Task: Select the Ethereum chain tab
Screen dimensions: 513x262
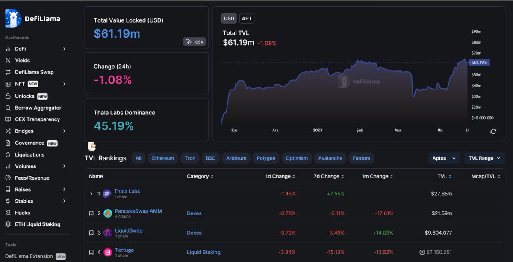Action: (x=163, y=158)
